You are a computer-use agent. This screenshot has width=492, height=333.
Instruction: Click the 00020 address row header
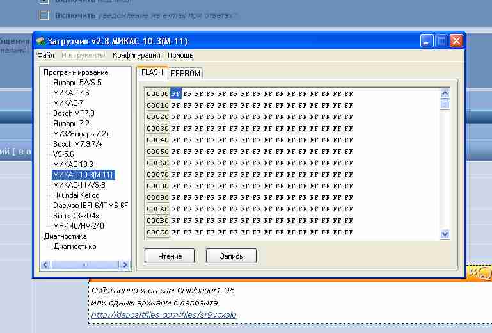[157, 117]
